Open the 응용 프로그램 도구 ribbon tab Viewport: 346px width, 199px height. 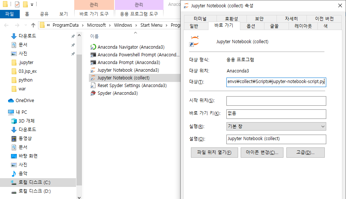click(x=139, y=14)
